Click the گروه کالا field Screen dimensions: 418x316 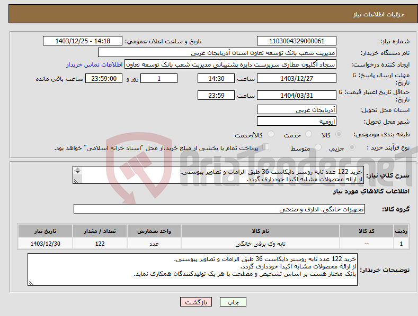(x=219, y=209)
